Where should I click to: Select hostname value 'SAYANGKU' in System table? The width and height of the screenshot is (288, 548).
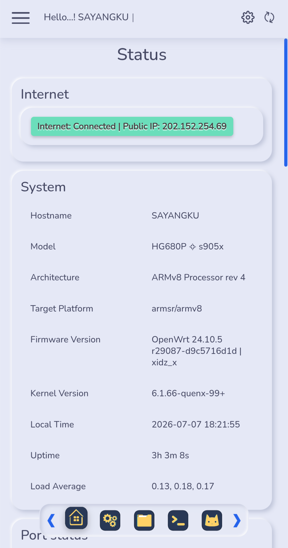175,216
